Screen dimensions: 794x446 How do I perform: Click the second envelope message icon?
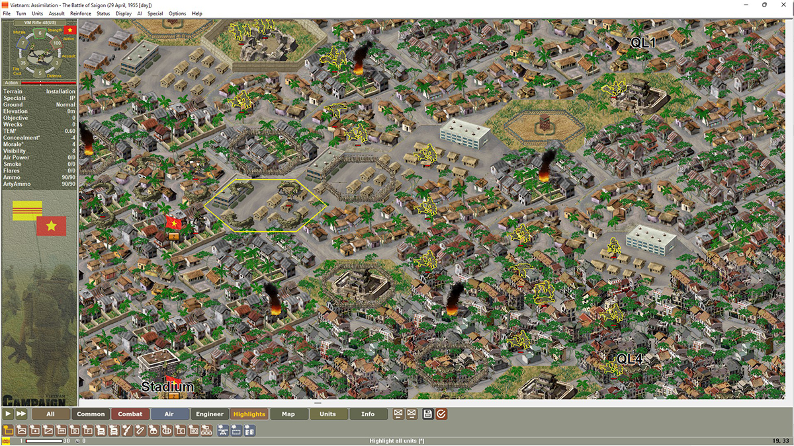412,414
